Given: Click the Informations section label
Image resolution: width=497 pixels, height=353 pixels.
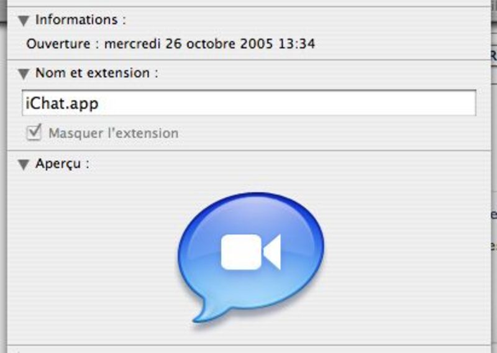Looking at the screenshot, I should 81,20.
